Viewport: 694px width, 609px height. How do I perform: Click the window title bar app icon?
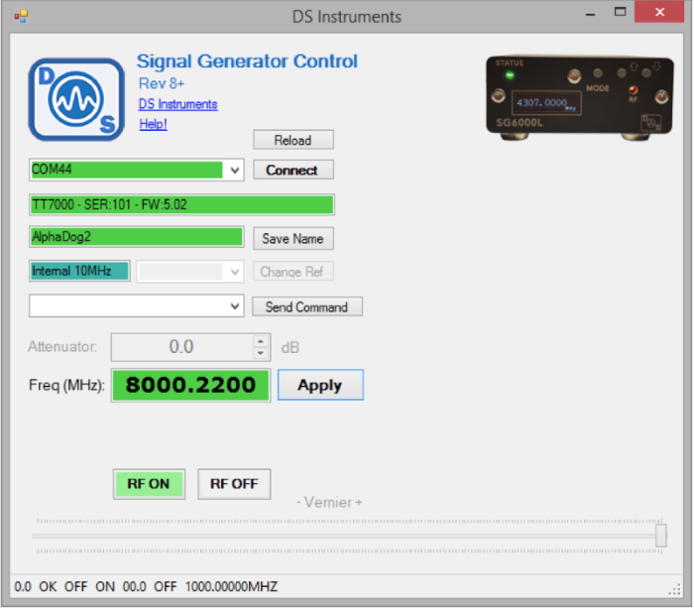click(x=21, y=16)
